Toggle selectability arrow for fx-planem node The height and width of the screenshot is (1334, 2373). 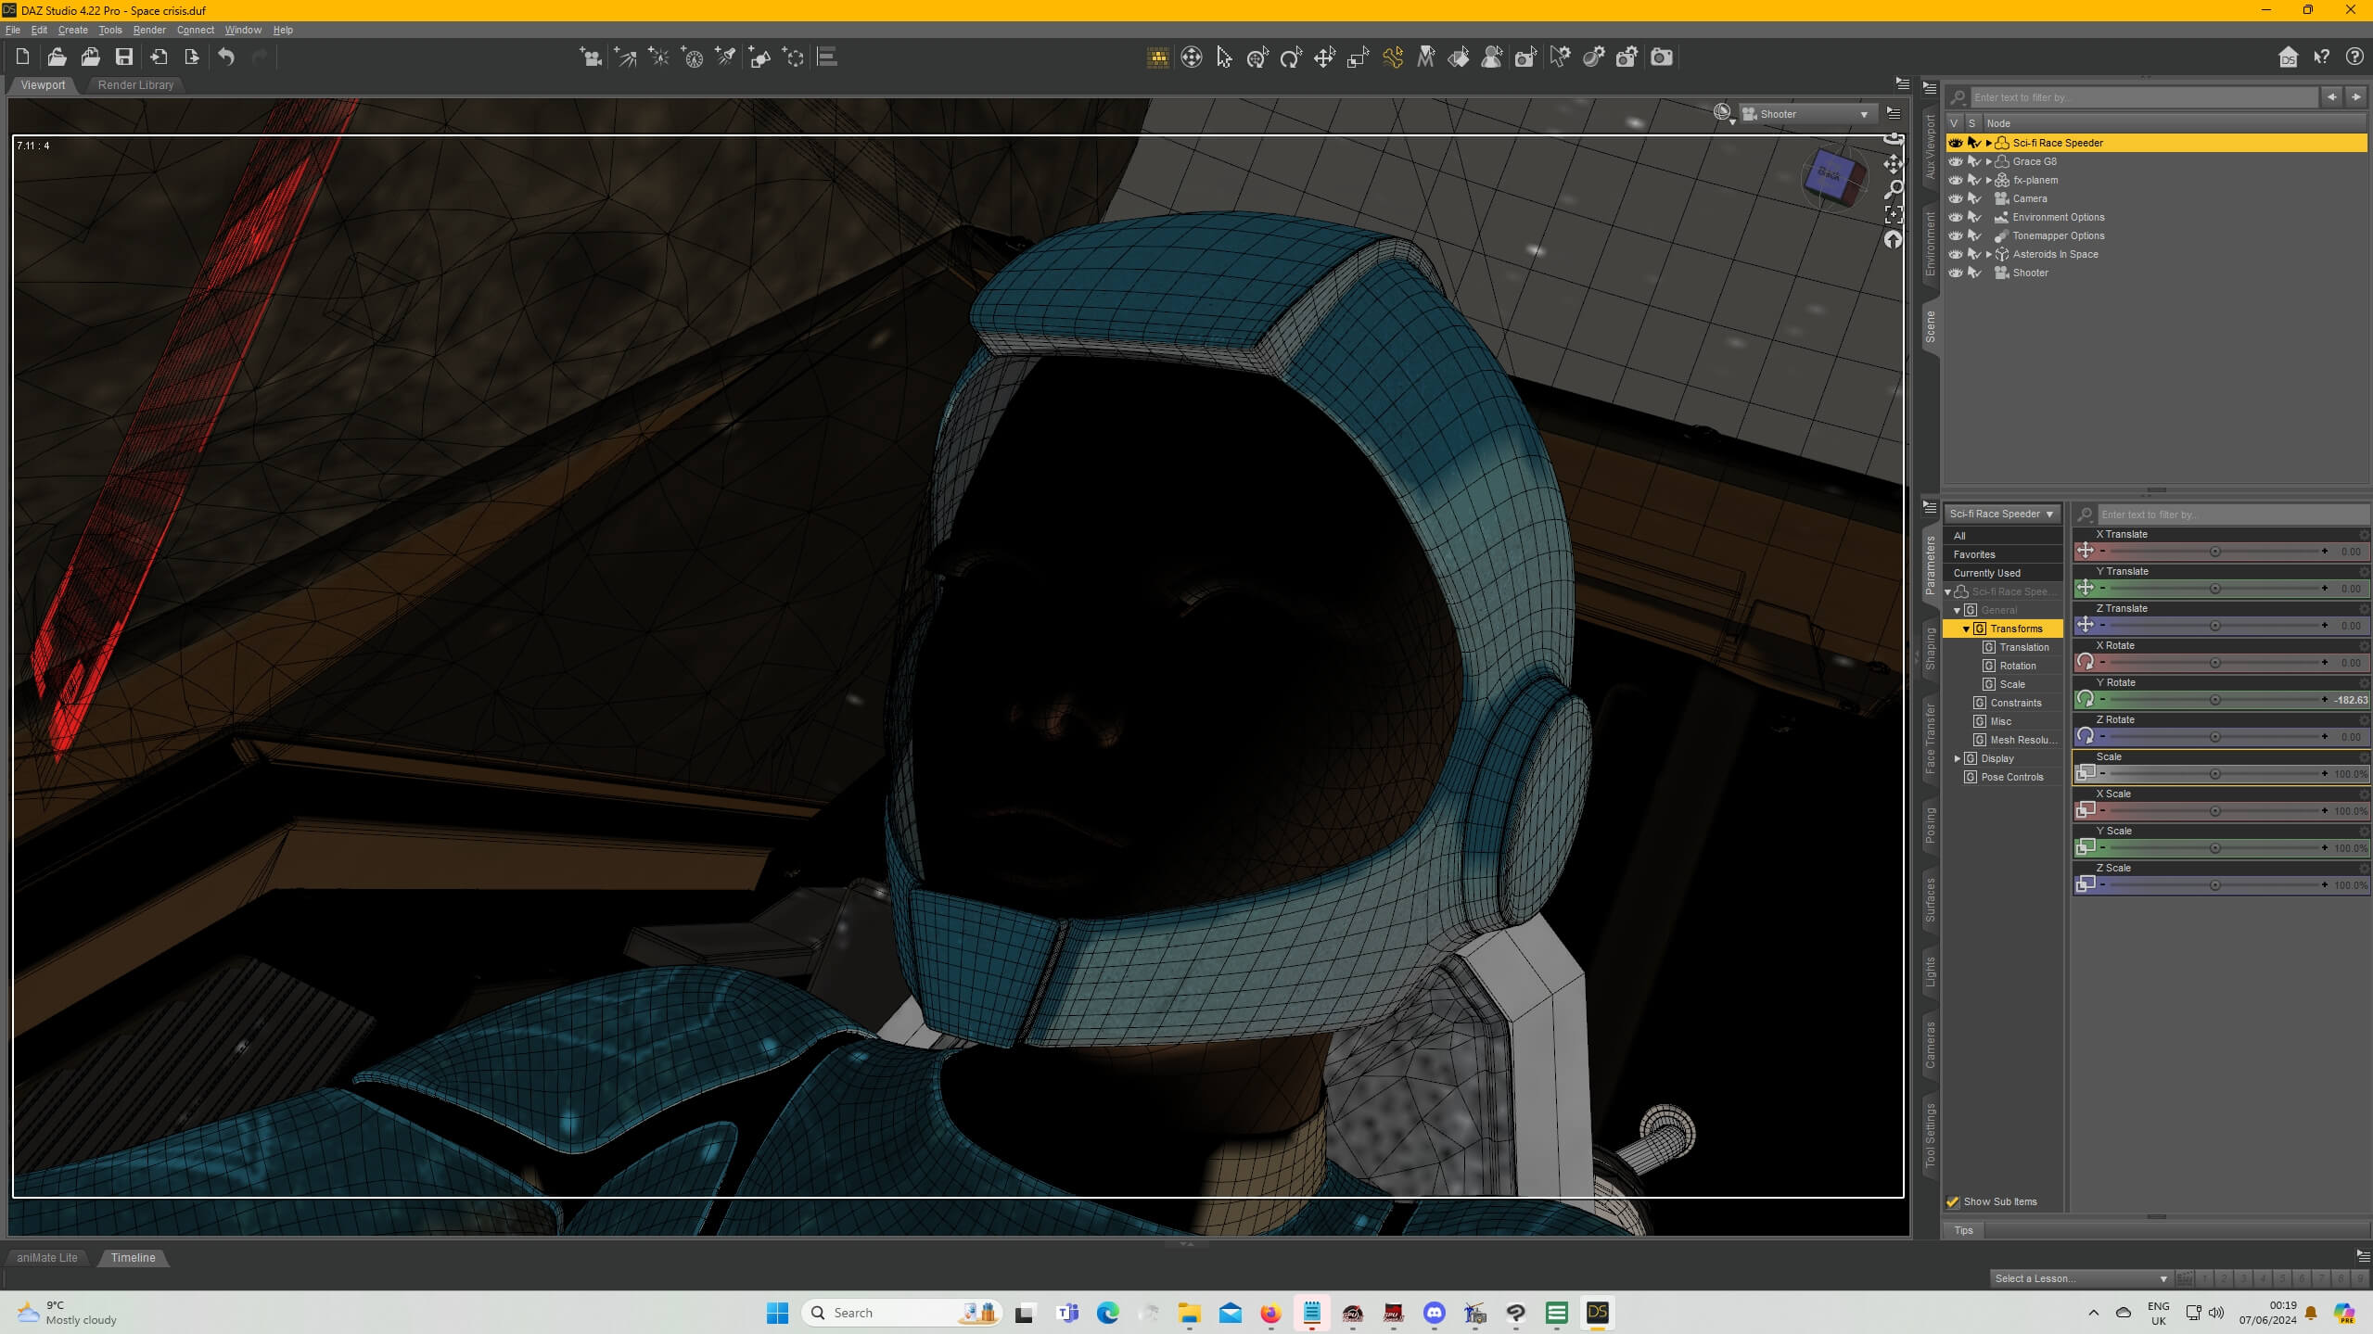pyautogui.click(x=1974, y=180)
